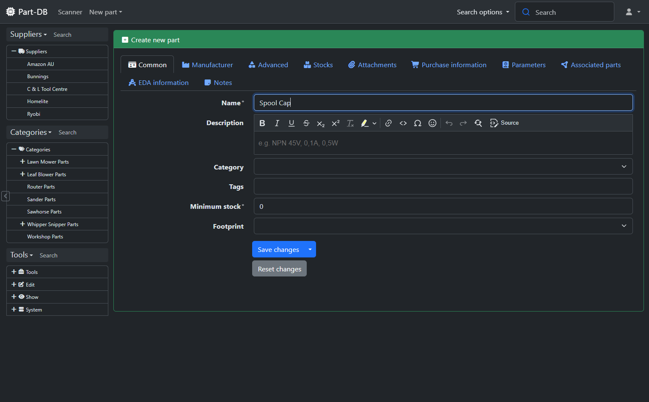Click the Save changes button
Image resolution: width=649 pixels, height=402 pixels.
point(278,249)
